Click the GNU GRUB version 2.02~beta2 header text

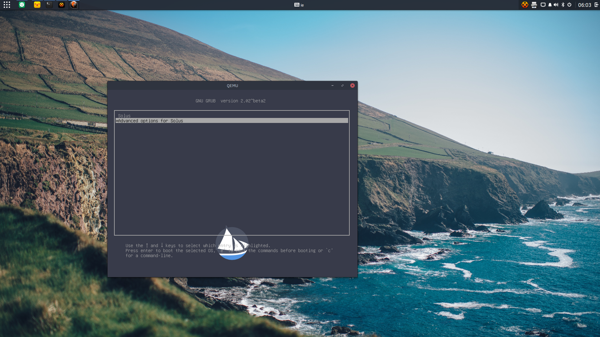[231, 101]
